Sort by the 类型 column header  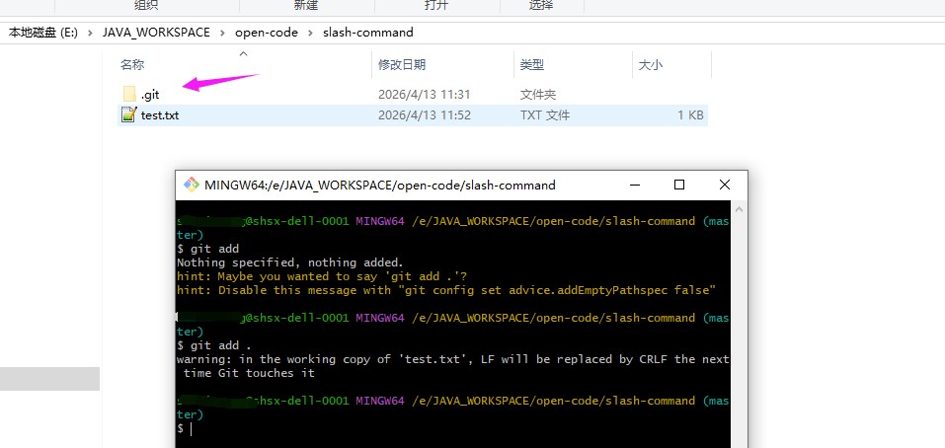532,64
